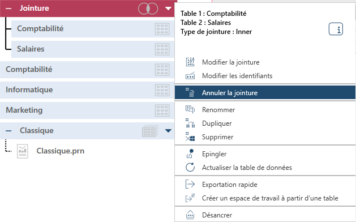This screenshot has width=356, height=222.
Task: Select the Jointure header label
Action: [x=35, y=8]
